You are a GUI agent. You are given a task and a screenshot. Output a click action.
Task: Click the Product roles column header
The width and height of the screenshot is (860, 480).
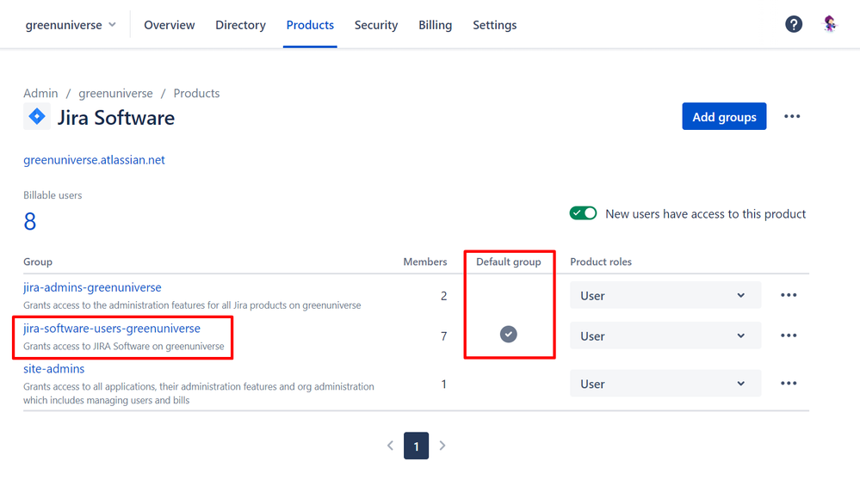coord(601,262)
